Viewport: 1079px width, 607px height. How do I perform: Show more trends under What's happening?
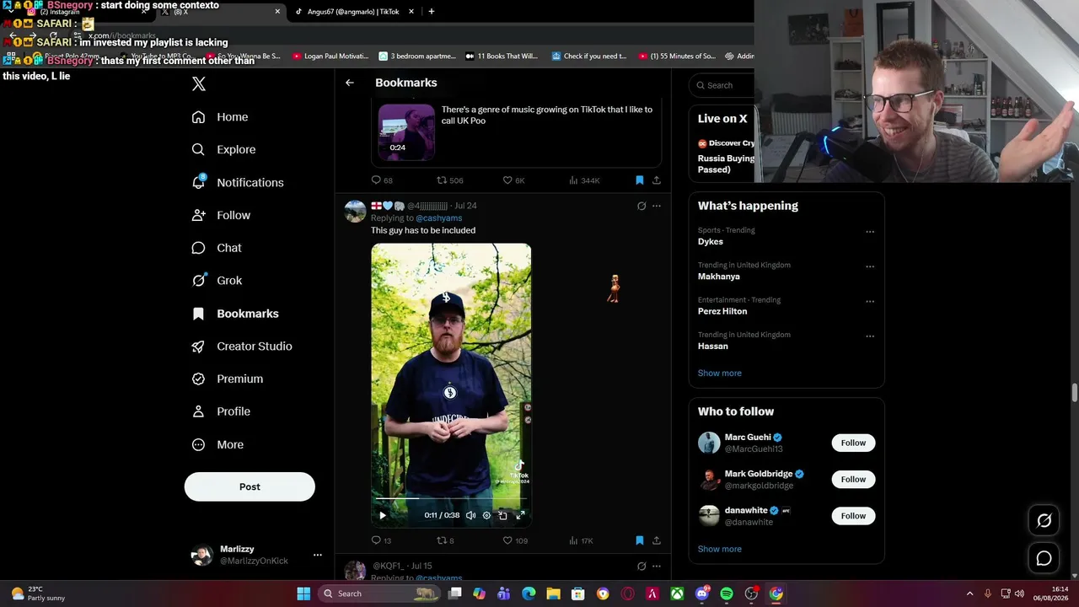(x=720, y=373)
